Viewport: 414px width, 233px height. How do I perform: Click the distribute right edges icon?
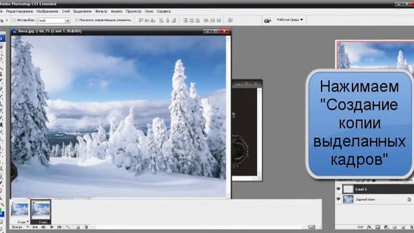click(x=219, y=20)
